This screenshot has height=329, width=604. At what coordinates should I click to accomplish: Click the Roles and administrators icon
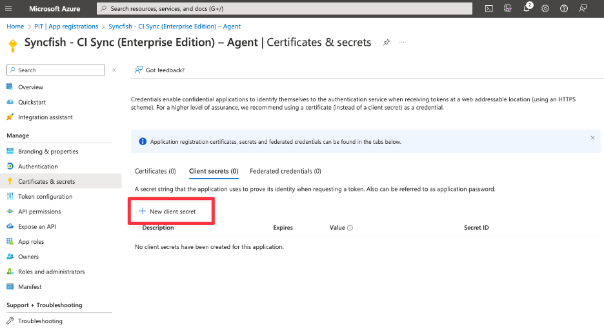(10, 271)
